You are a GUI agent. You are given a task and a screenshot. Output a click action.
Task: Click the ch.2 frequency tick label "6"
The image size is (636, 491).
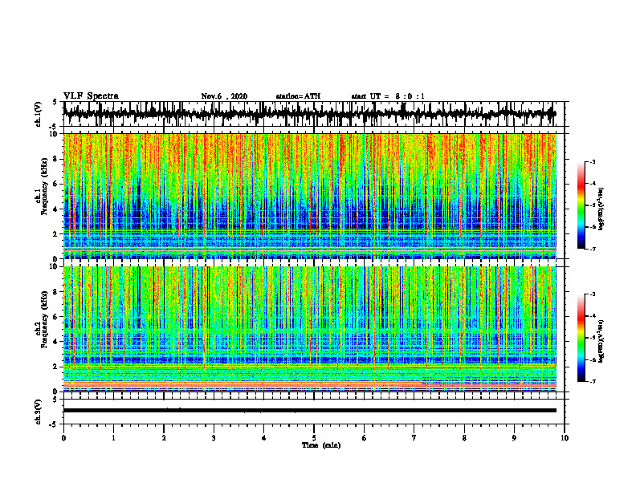(x=55, y=317)
